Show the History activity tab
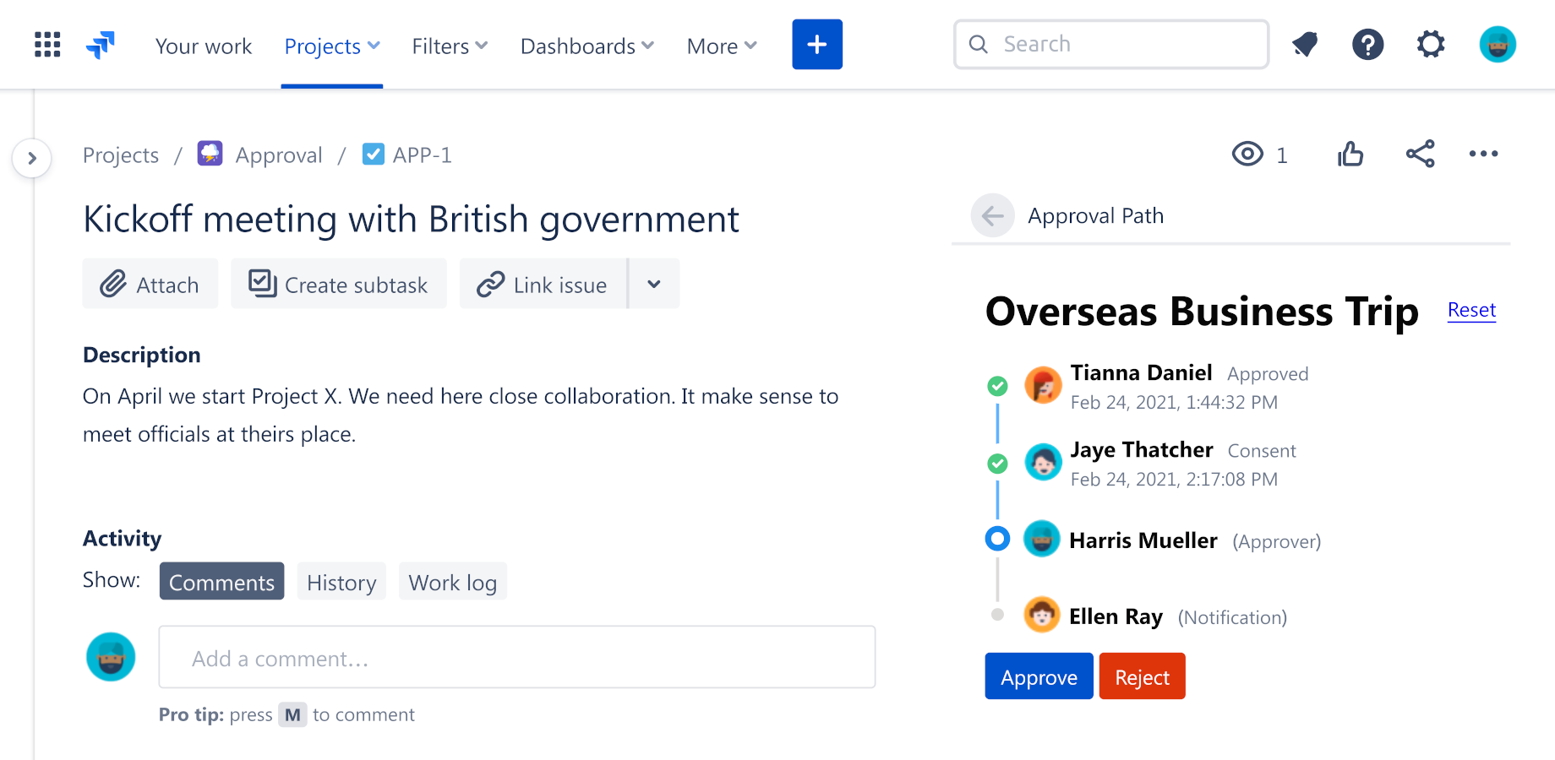 pyautogui.click(x=341, y=582)
